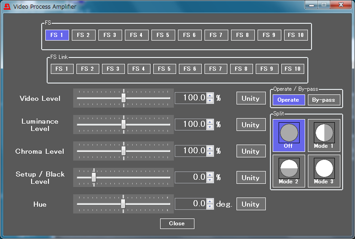Choose Split Mode 1 half-circle icon
355x239 pixels.
click(324, 133)
